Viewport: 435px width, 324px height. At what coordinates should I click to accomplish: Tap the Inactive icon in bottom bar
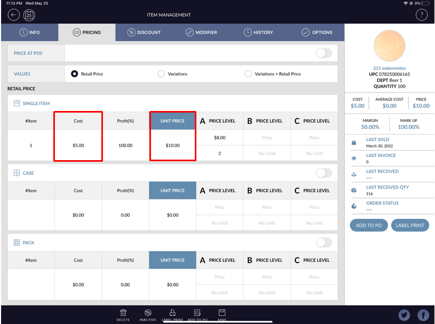tap(148, 313)
